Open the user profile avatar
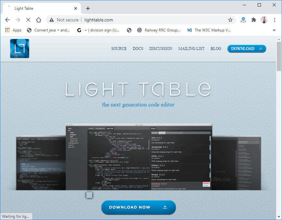The image size is (282, 220). coord(264,20)
